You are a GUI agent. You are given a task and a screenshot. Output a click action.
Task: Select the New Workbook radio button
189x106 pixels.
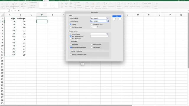point(71,39)
